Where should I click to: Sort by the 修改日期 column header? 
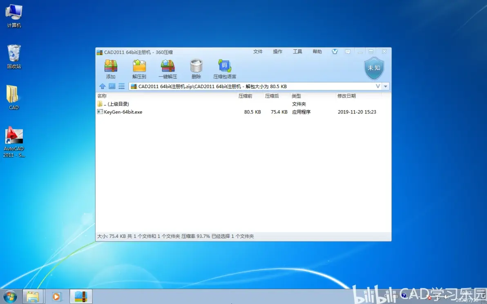coord(346,96)
